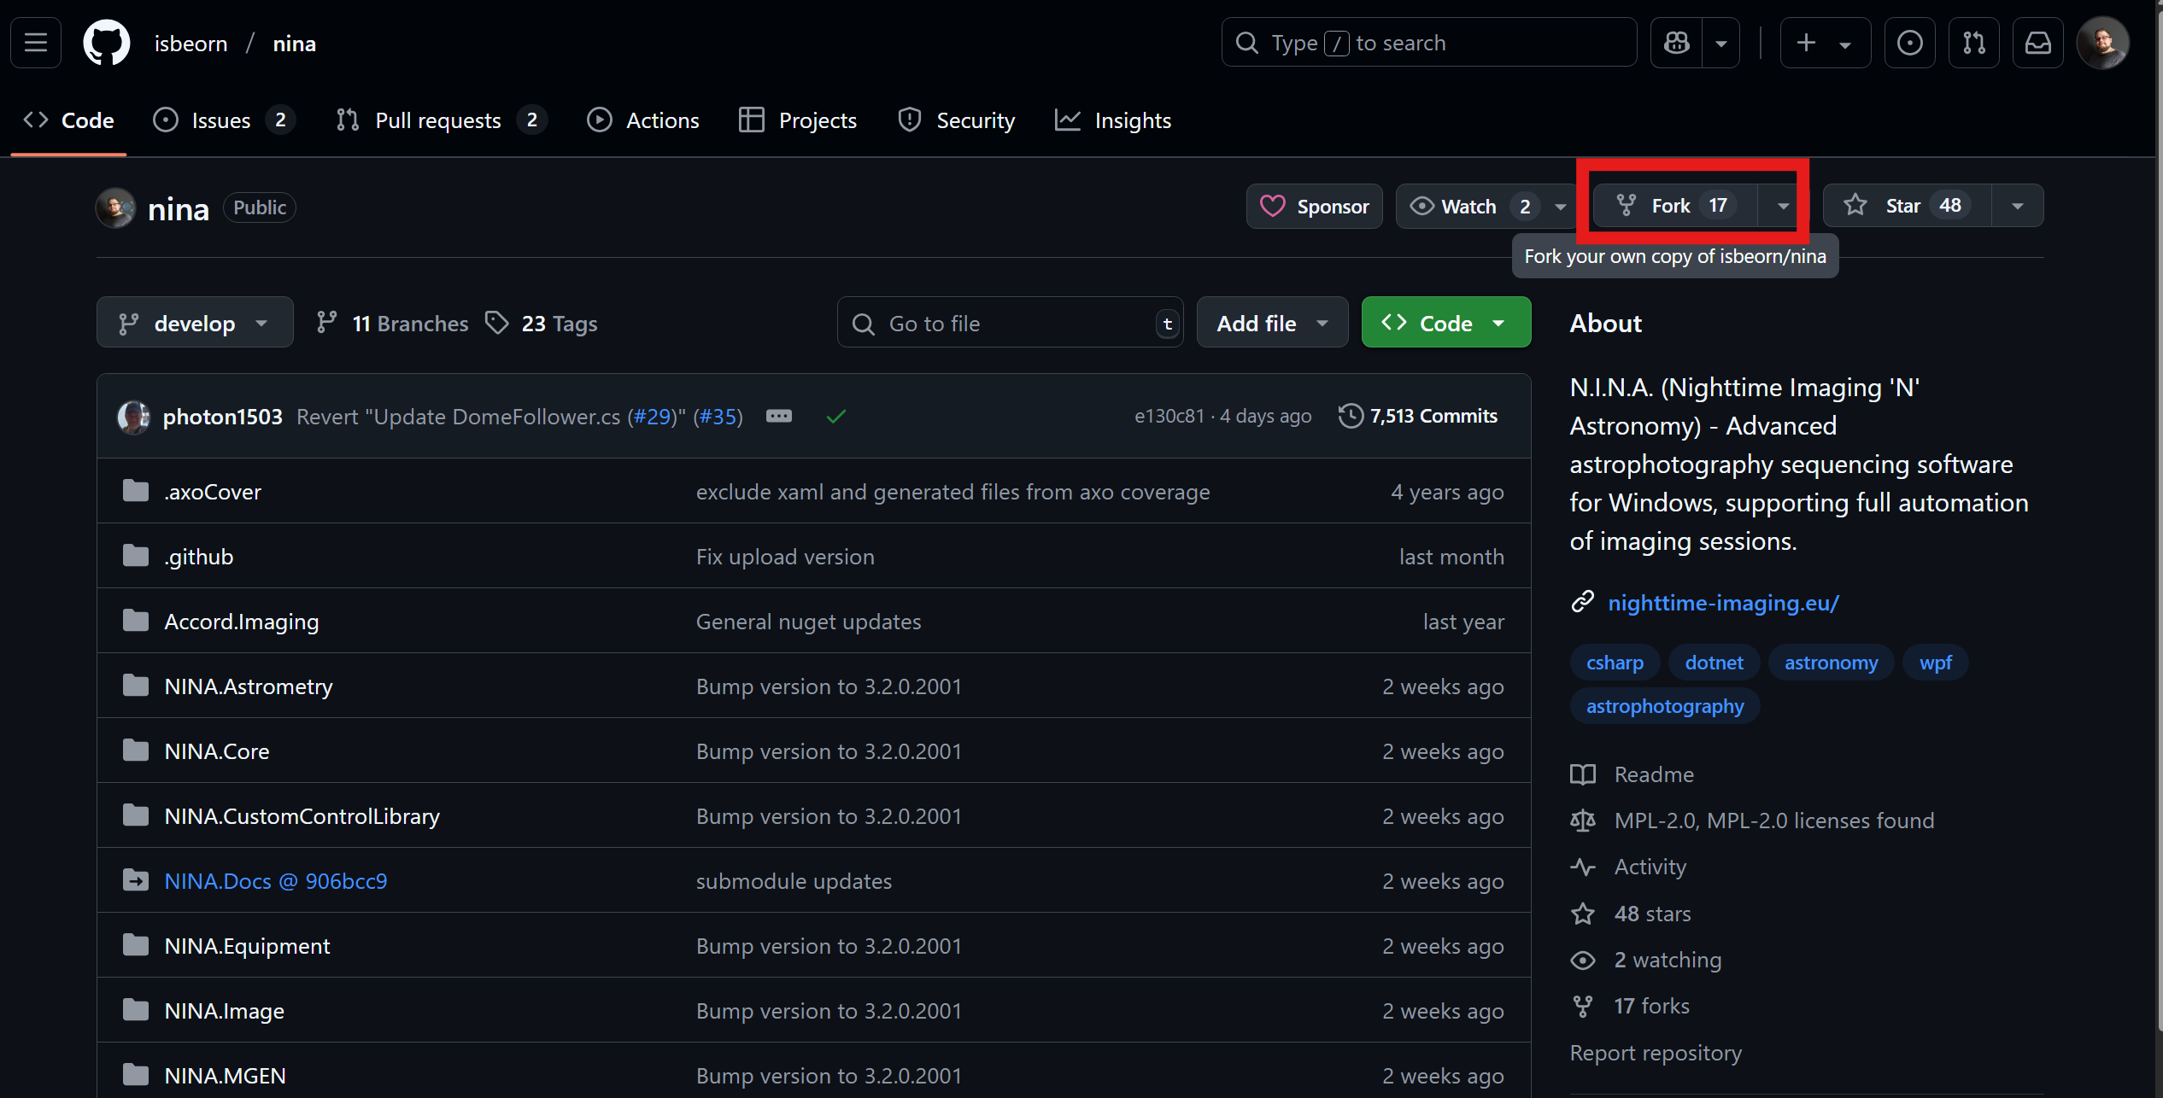Viewport: 2163px width, 1098px height.
Task: Open the .axoCover folder
Action: click(213, 492)
